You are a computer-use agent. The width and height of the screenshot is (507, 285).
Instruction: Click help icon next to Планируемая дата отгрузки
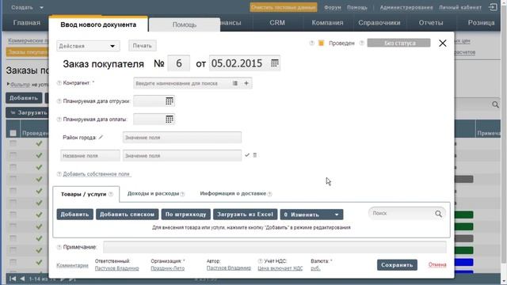tap(59, 101)
